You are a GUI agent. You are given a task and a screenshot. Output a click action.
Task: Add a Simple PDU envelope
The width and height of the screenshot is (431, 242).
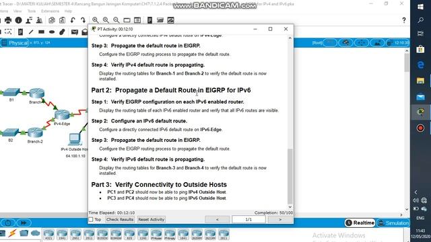pos(75,32)
